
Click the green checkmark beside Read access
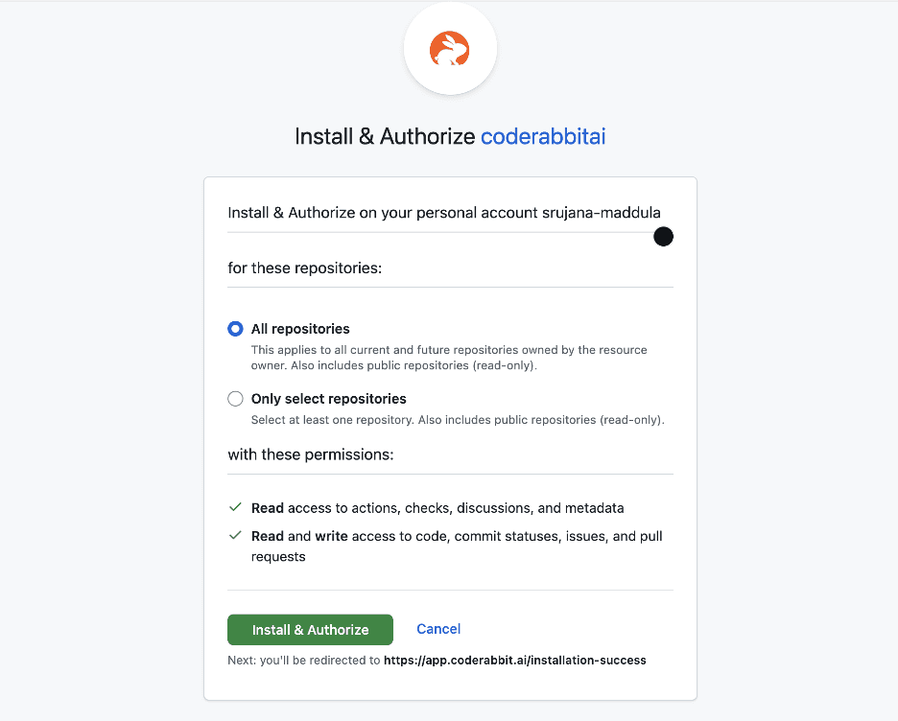point(235,507)
